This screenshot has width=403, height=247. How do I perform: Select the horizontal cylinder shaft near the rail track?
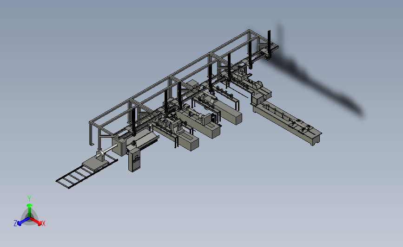tap(107, 151)
